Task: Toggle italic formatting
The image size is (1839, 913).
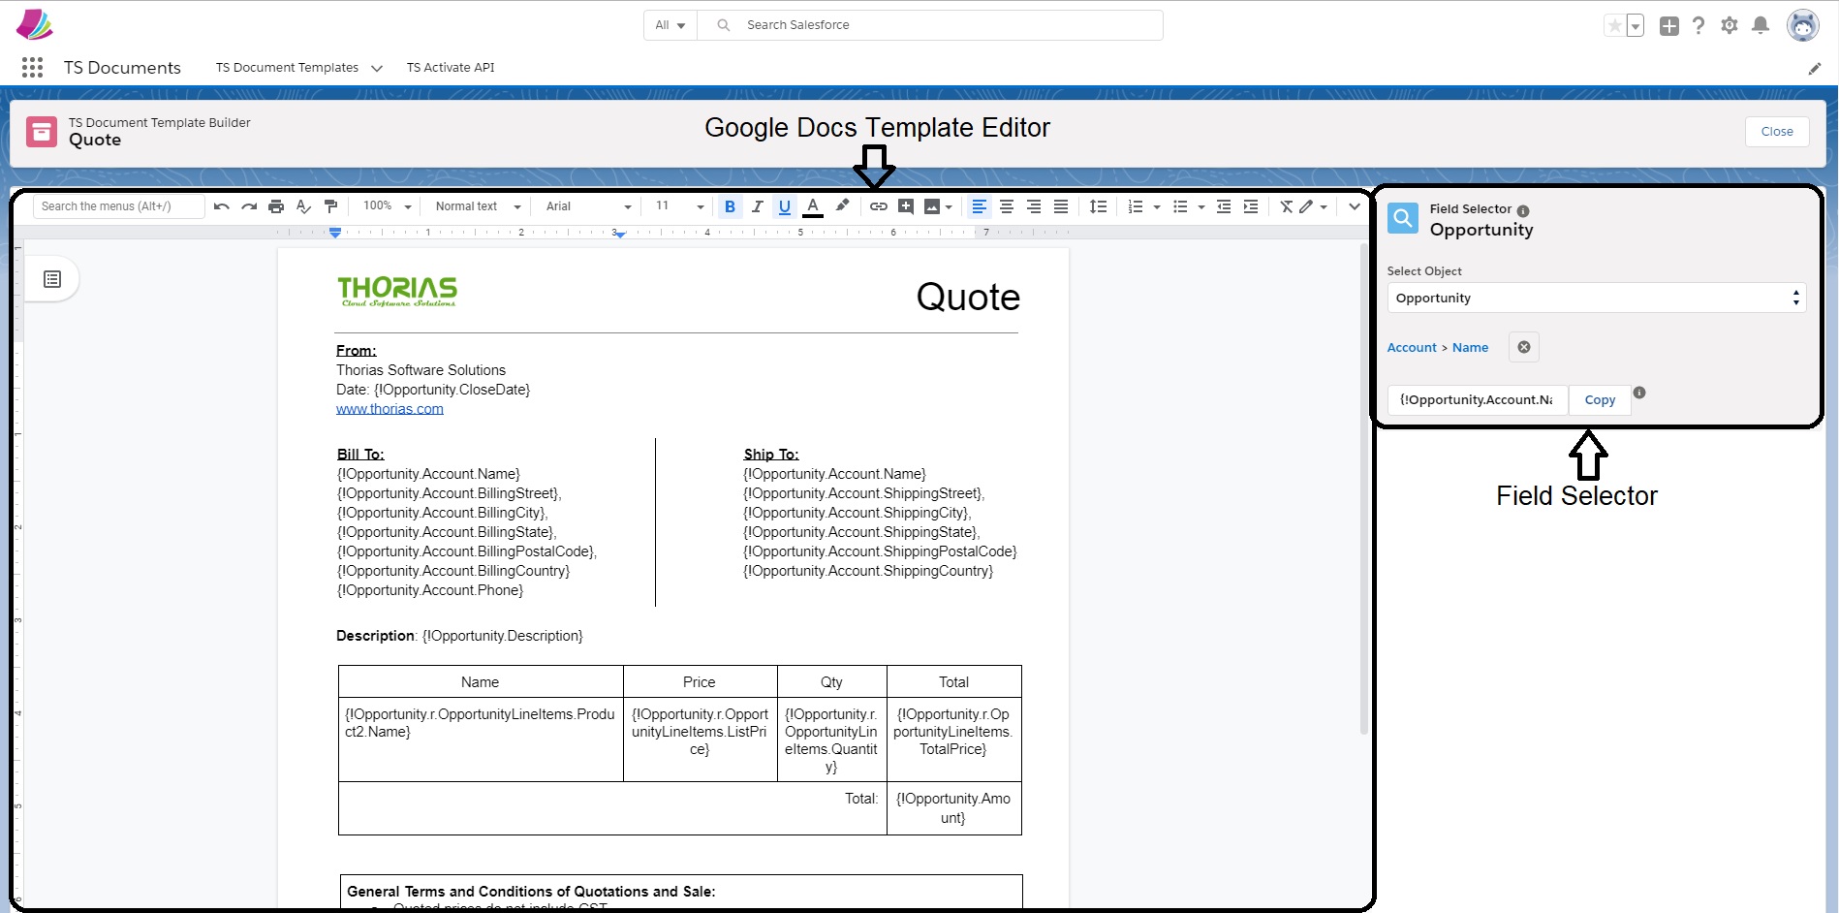Action: click(x=757, y=206)
